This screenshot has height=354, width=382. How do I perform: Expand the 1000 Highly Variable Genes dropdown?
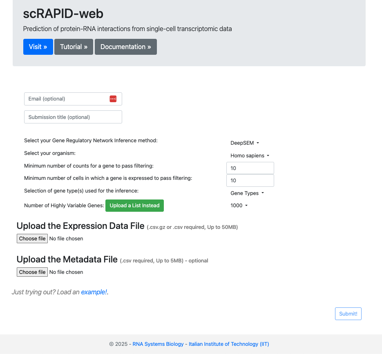(x=239, y=206)
